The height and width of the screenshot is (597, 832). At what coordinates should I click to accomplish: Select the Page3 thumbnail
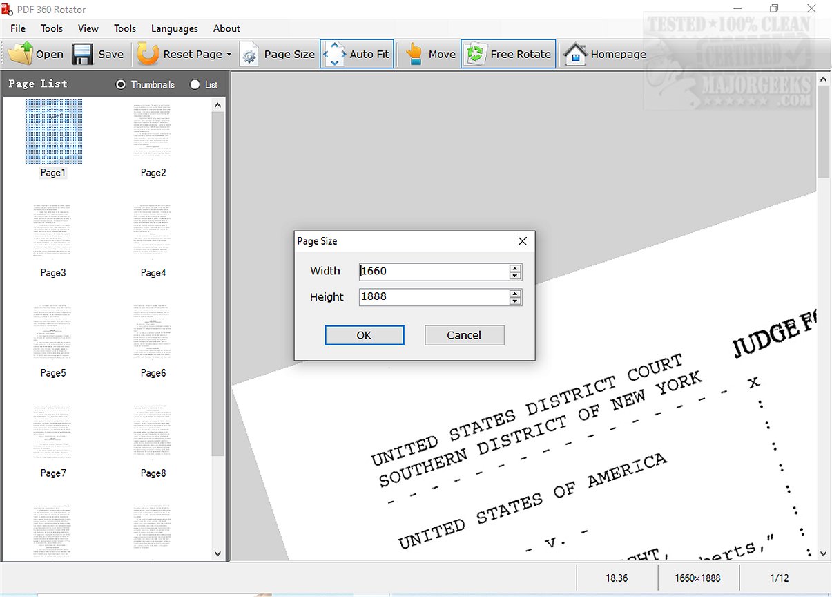(53, 231)
